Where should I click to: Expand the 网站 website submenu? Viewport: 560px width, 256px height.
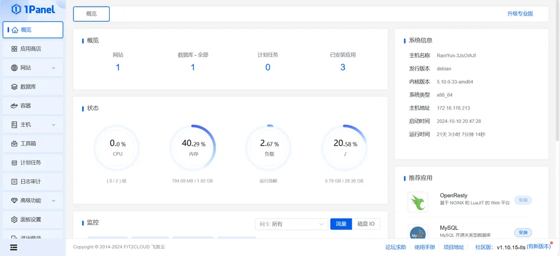pos(54,68)
